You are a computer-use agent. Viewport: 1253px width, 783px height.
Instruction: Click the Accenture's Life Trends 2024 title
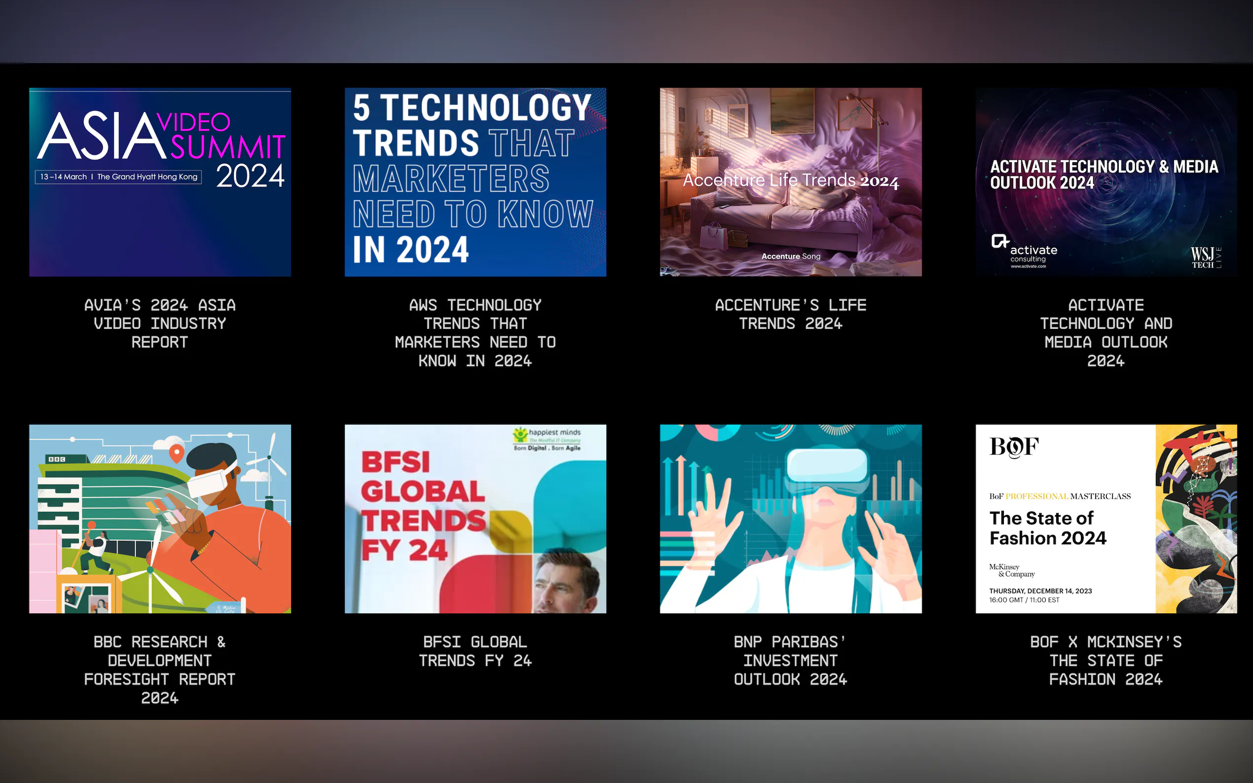tap(790, 315)
